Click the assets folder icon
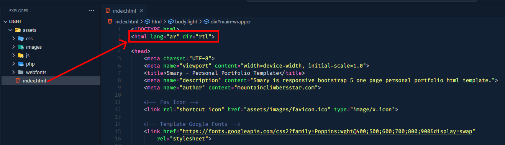This screenshot has width=505, height=145. coord(17,30)
